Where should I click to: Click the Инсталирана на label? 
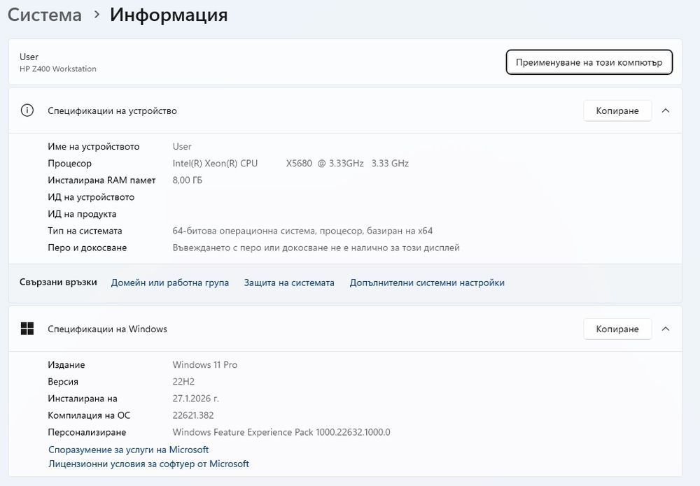coord(83,399)
